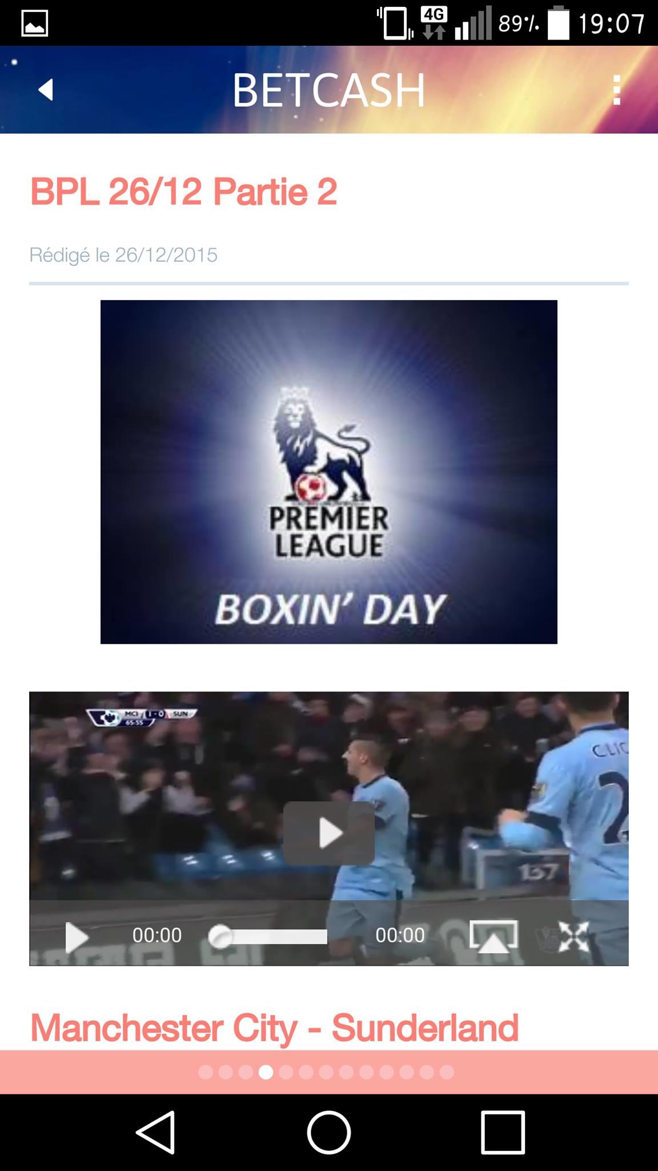Tap the BETCASH header title

click(x=328, y=90)
